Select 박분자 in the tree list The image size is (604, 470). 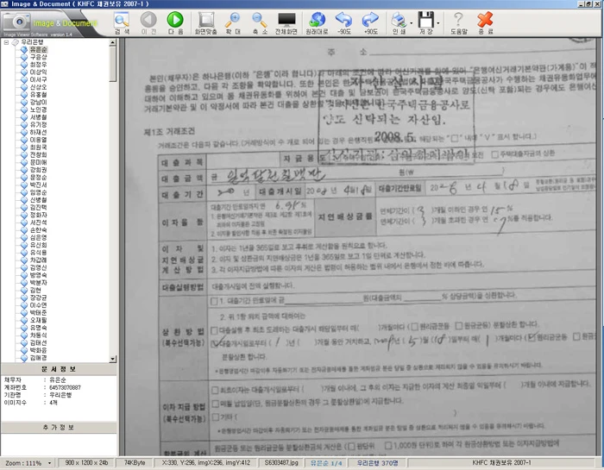pyautogui.click(x=39, y=283)
